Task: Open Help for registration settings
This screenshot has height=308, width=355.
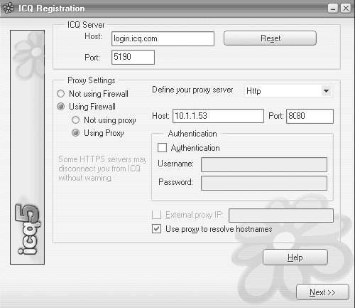Action: pos(295,257)
